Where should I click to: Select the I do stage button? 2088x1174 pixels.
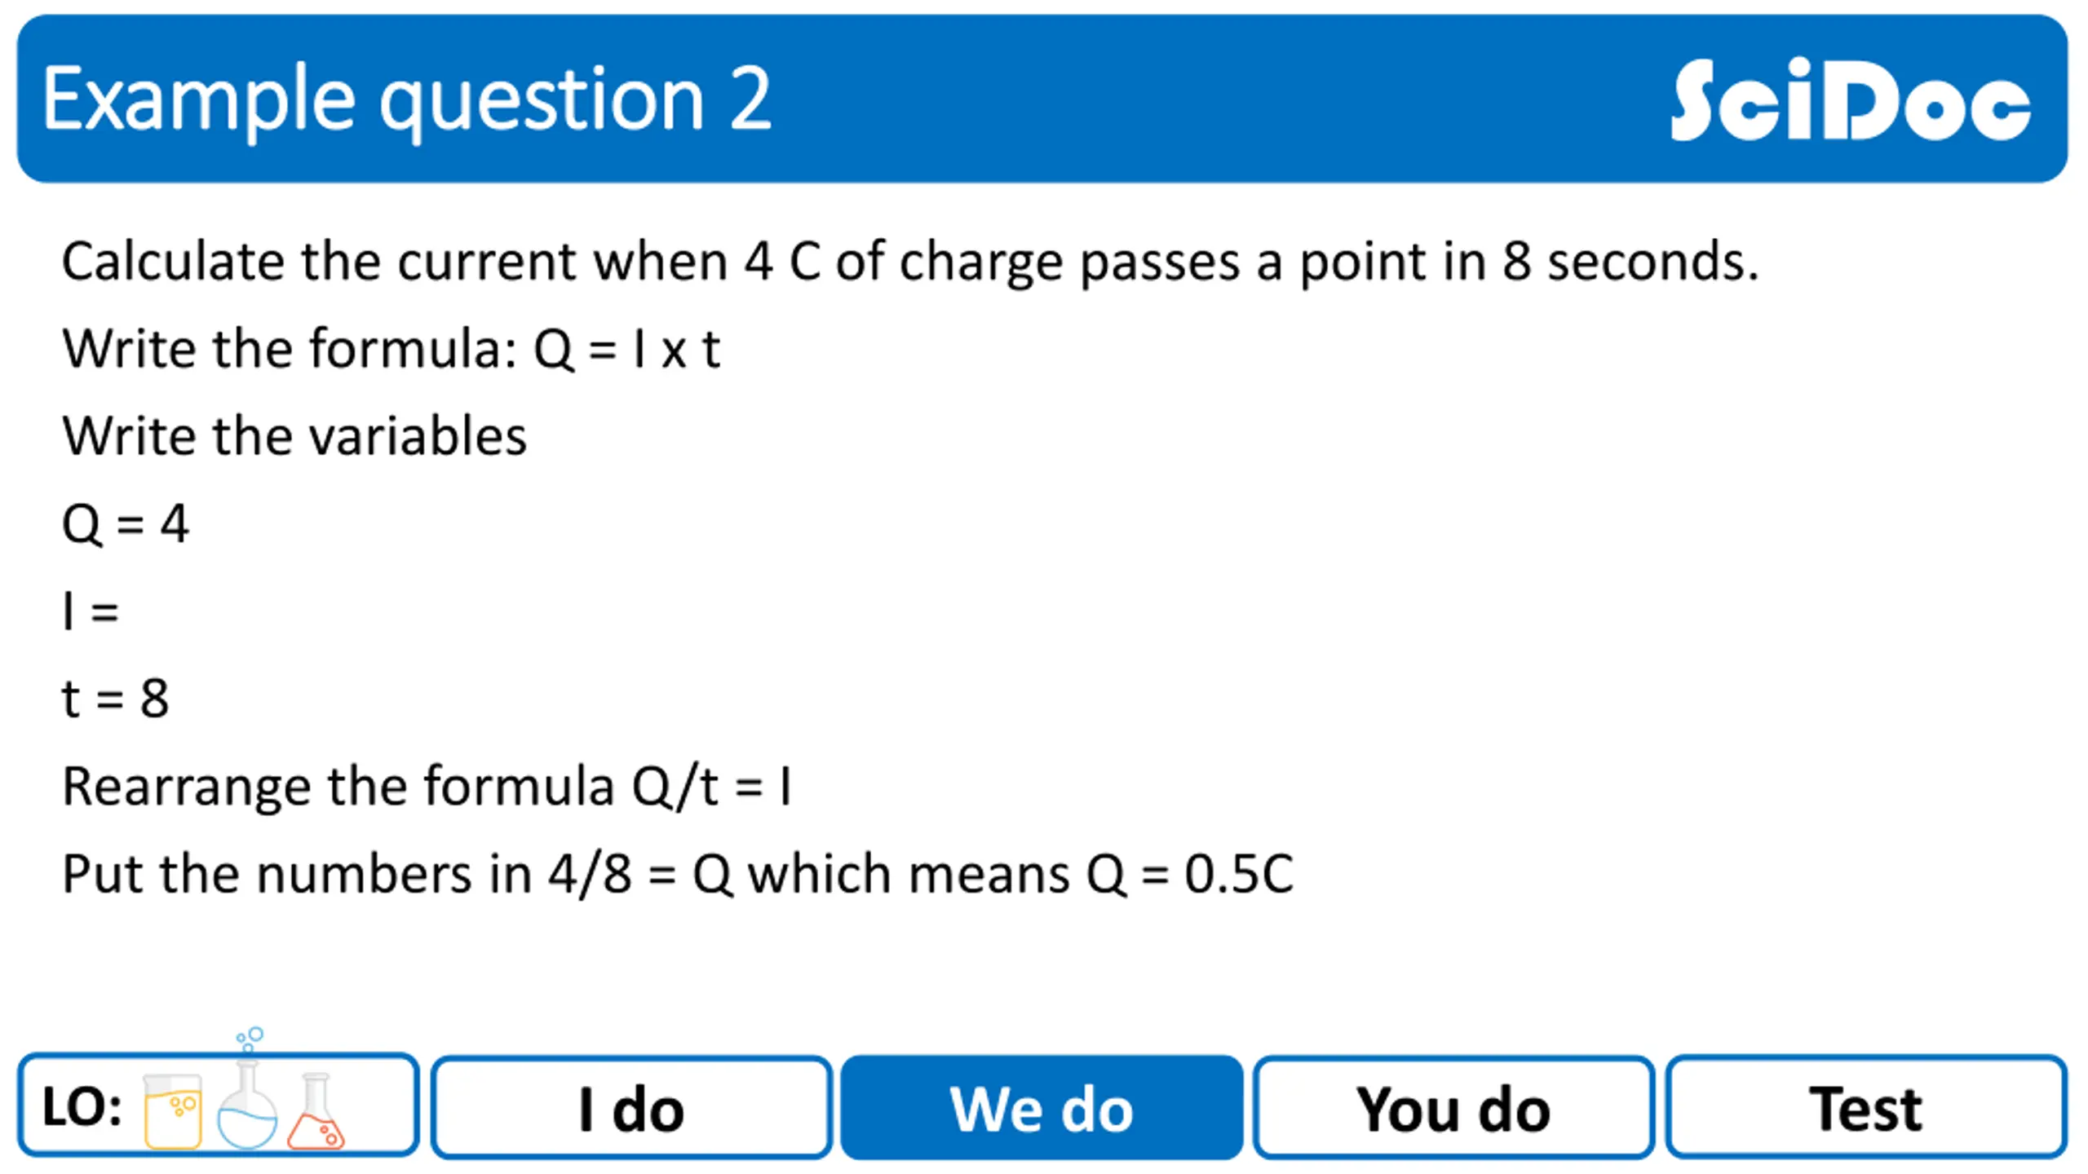(x=631, y=1107)
